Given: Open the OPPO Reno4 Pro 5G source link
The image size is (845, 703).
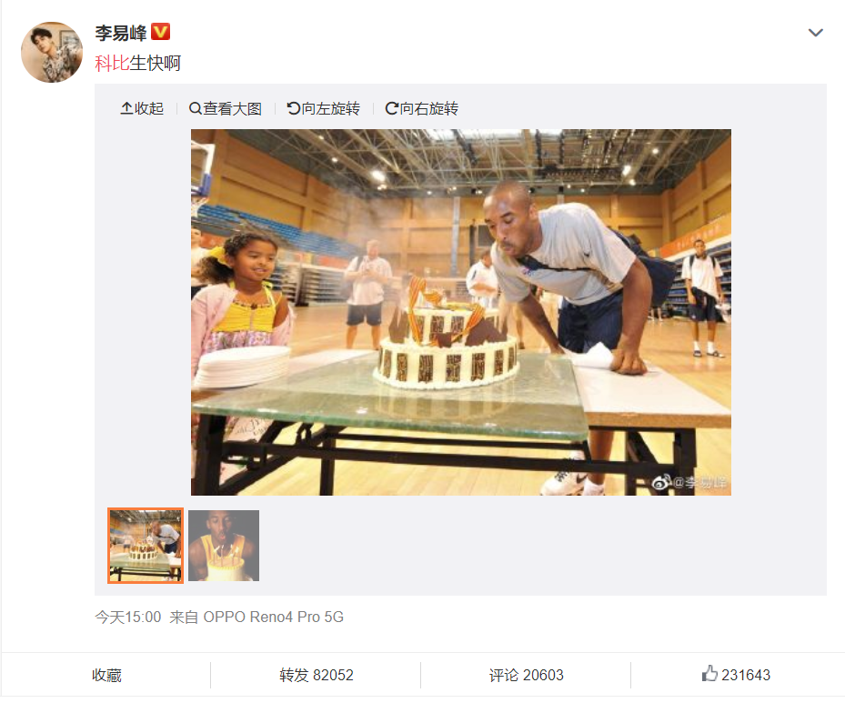Looking at the screenshot, I should 273,617.
